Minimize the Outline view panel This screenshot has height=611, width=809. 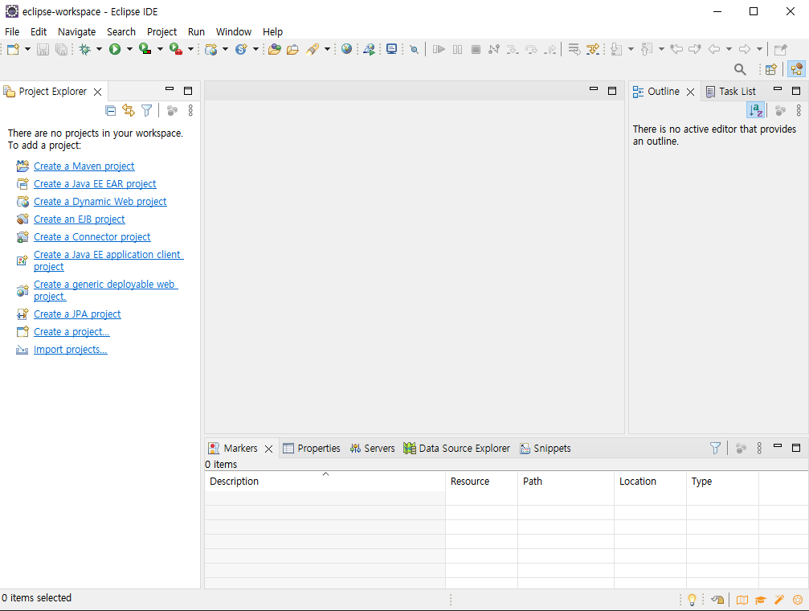click(778, 90)
